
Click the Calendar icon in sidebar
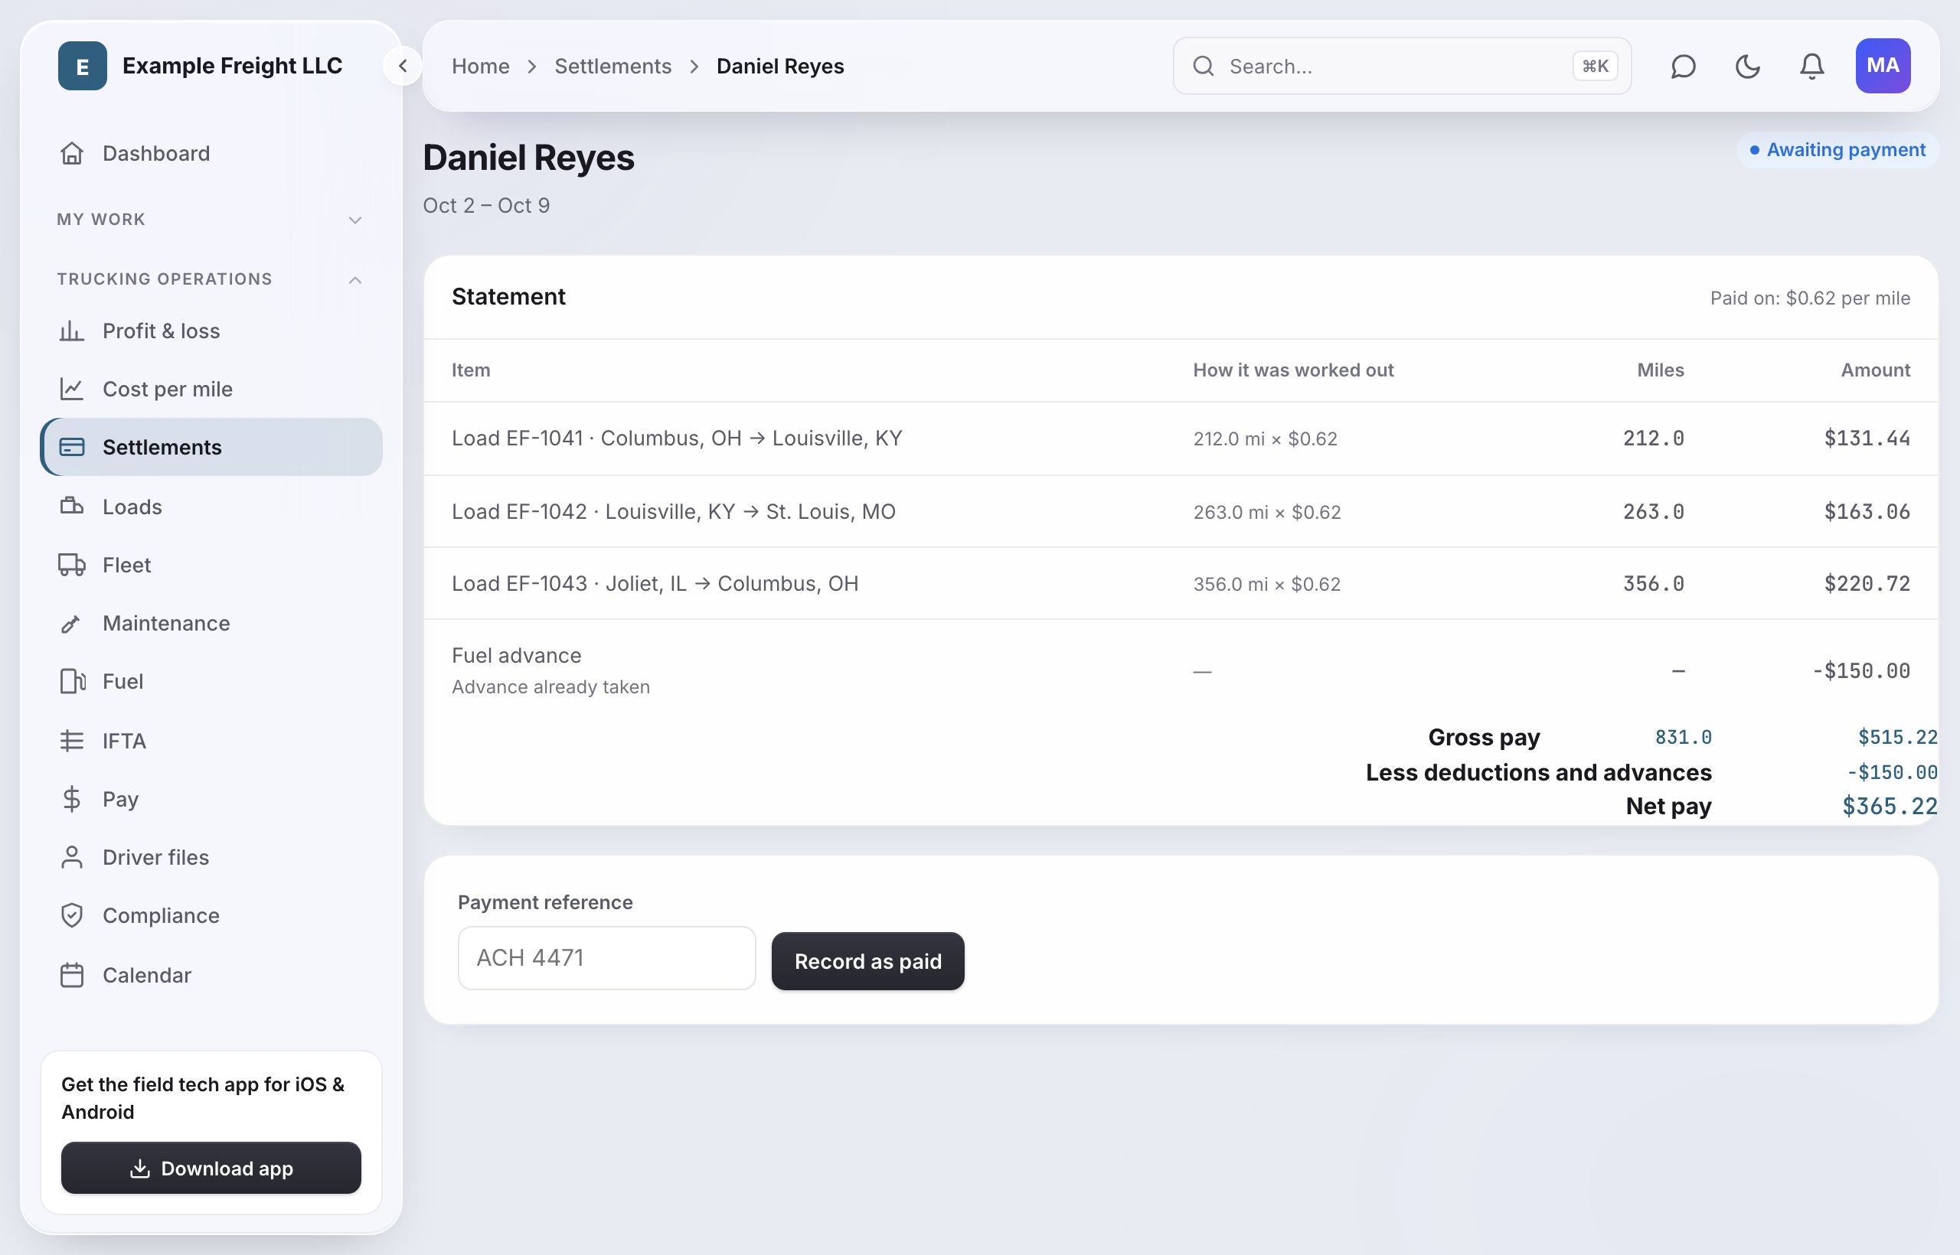pos(72,975)
